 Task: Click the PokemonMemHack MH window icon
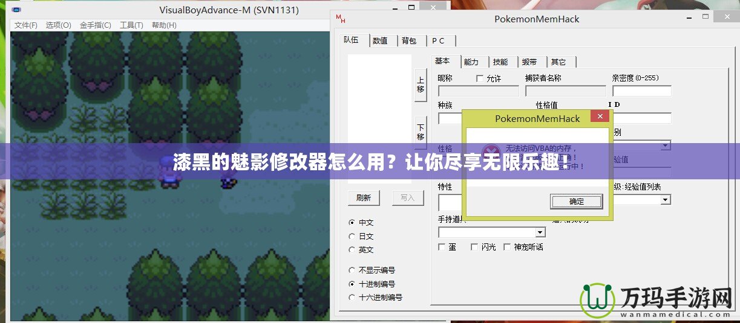pos(340,18)
